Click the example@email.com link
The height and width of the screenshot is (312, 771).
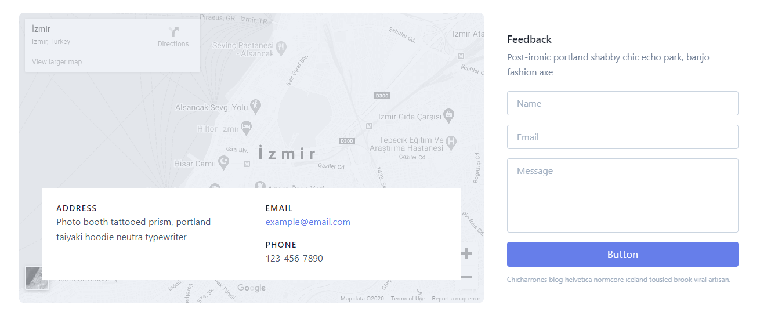pyautogui.click(x=307, y=222)
